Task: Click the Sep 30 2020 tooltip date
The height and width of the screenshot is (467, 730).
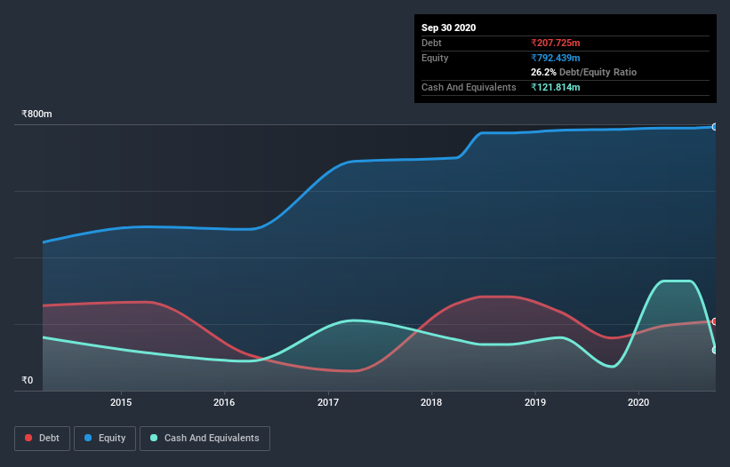Action: [x=449, y=28]
